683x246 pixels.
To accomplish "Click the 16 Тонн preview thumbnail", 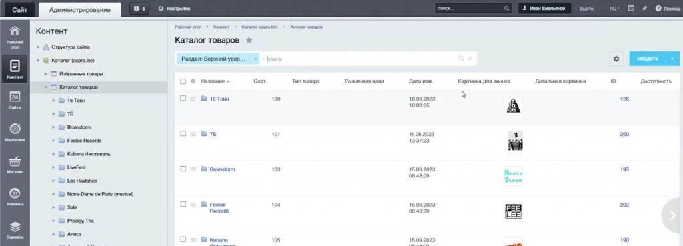I will click(x=513, y=106).
